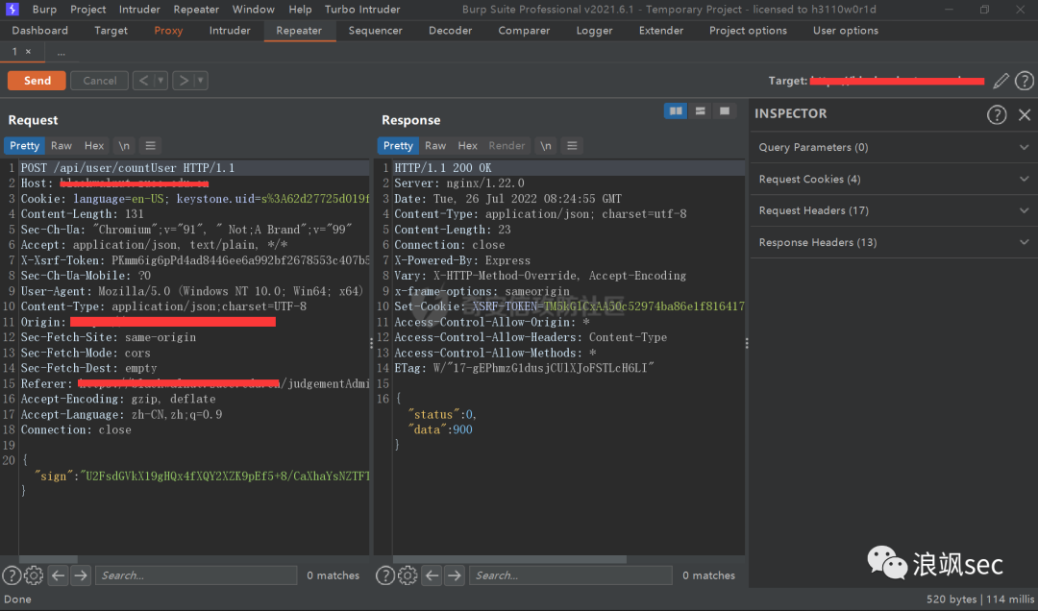This screenshot has width=1038, height=611.
Task: Jump to previous request search match
Action: 59,575
